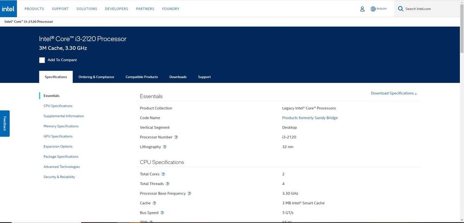Jump to Supplemental Information section
The height and width of the screenshot is (223, 464).
click(x=64, y=116)
